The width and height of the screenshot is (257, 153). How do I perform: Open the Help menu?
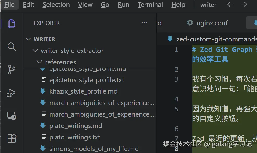[x=178, y=5]
